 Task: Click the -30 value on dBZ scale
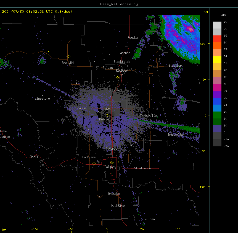tap(226, 146)
